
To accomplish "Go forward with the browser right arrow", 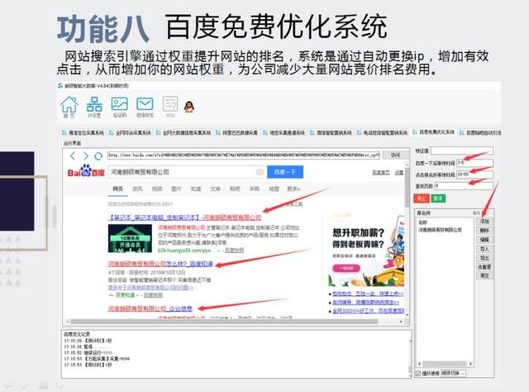I will (86, 155).
